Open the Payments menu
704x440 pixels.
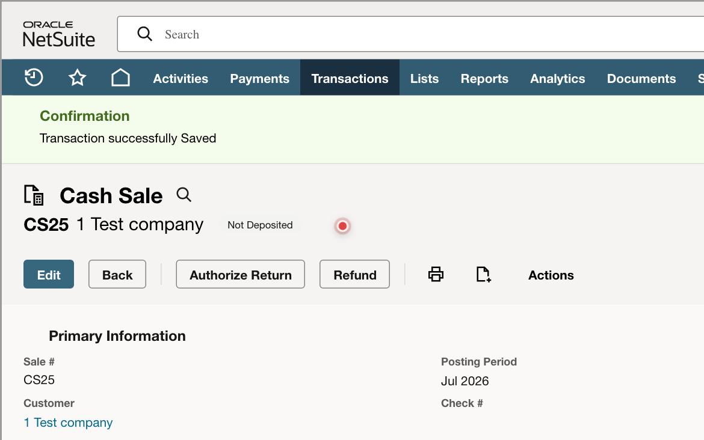(259, 79)
